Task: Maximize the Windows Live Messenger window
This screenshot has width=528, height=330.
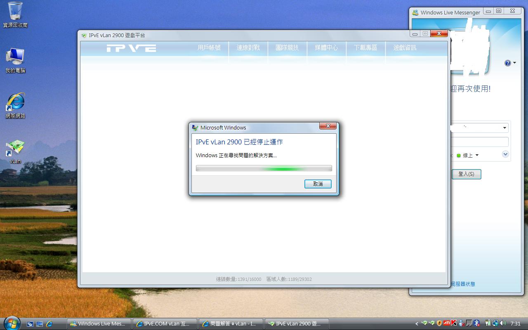Action: pos(499,12)
